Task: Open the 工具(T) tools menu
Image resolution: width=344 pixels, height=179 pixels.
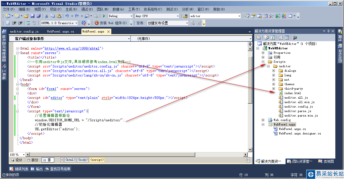Action: click(134, 9)
